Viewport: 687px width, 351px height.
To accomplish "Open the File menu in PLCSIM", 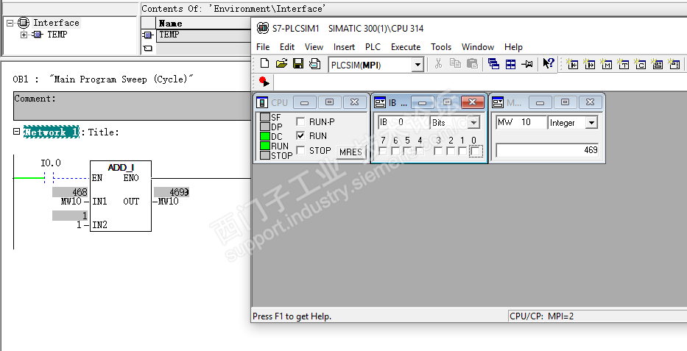I will [x=263, y=47].
